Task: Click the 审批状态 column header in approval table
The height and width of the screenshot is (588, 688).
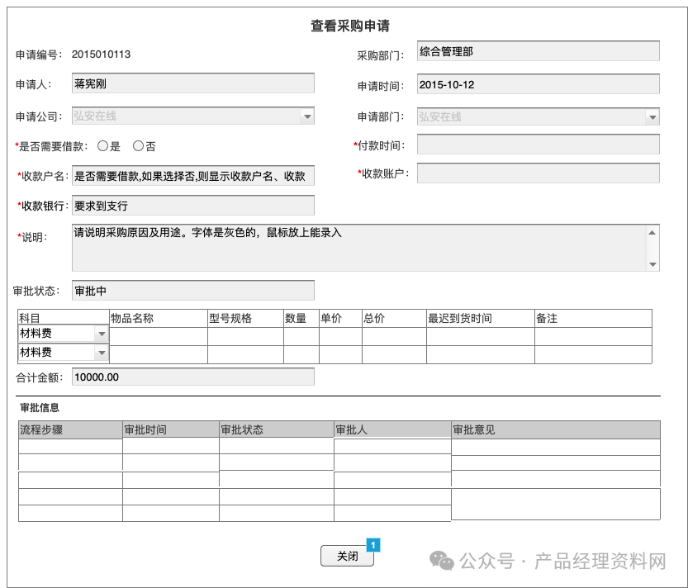Action: coord(277,429)
